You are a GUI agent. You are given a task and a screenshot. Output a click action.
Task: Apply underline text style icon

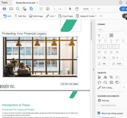[x=111, y=41]
